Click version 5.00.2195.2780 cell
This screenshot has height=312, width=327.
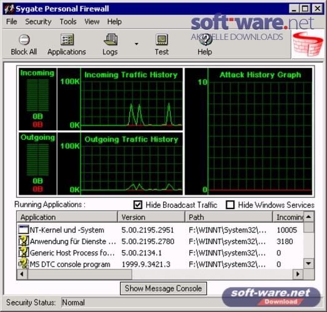point(148,241)
